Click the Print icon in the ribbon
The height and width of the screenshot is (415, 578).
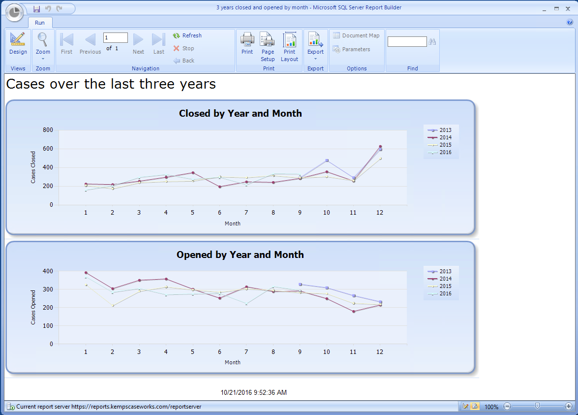coord(247,43)
